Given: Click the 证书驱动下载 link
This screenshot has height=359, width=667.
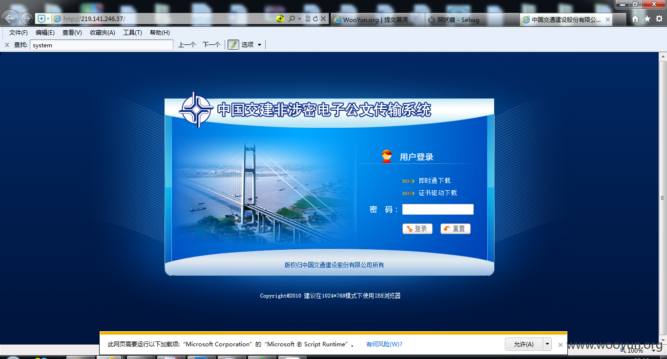Looking at the screenshot, I should (x=438, y=193).
